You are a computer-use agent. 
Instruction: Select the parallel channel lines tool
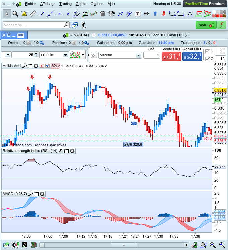point(77,14)
